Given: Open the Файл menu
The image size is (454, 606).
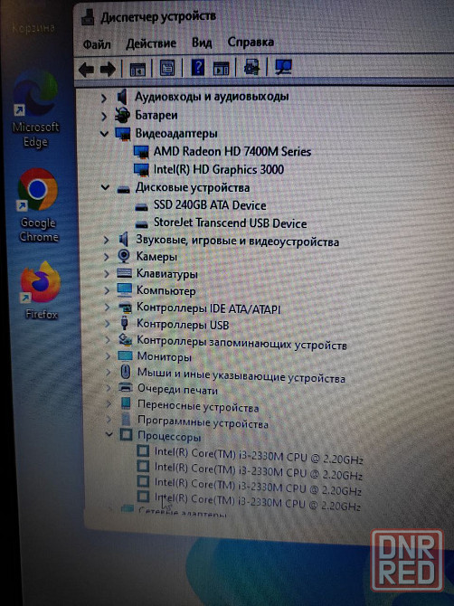Looking at the screenshot, I should click(x=97, y=44).
